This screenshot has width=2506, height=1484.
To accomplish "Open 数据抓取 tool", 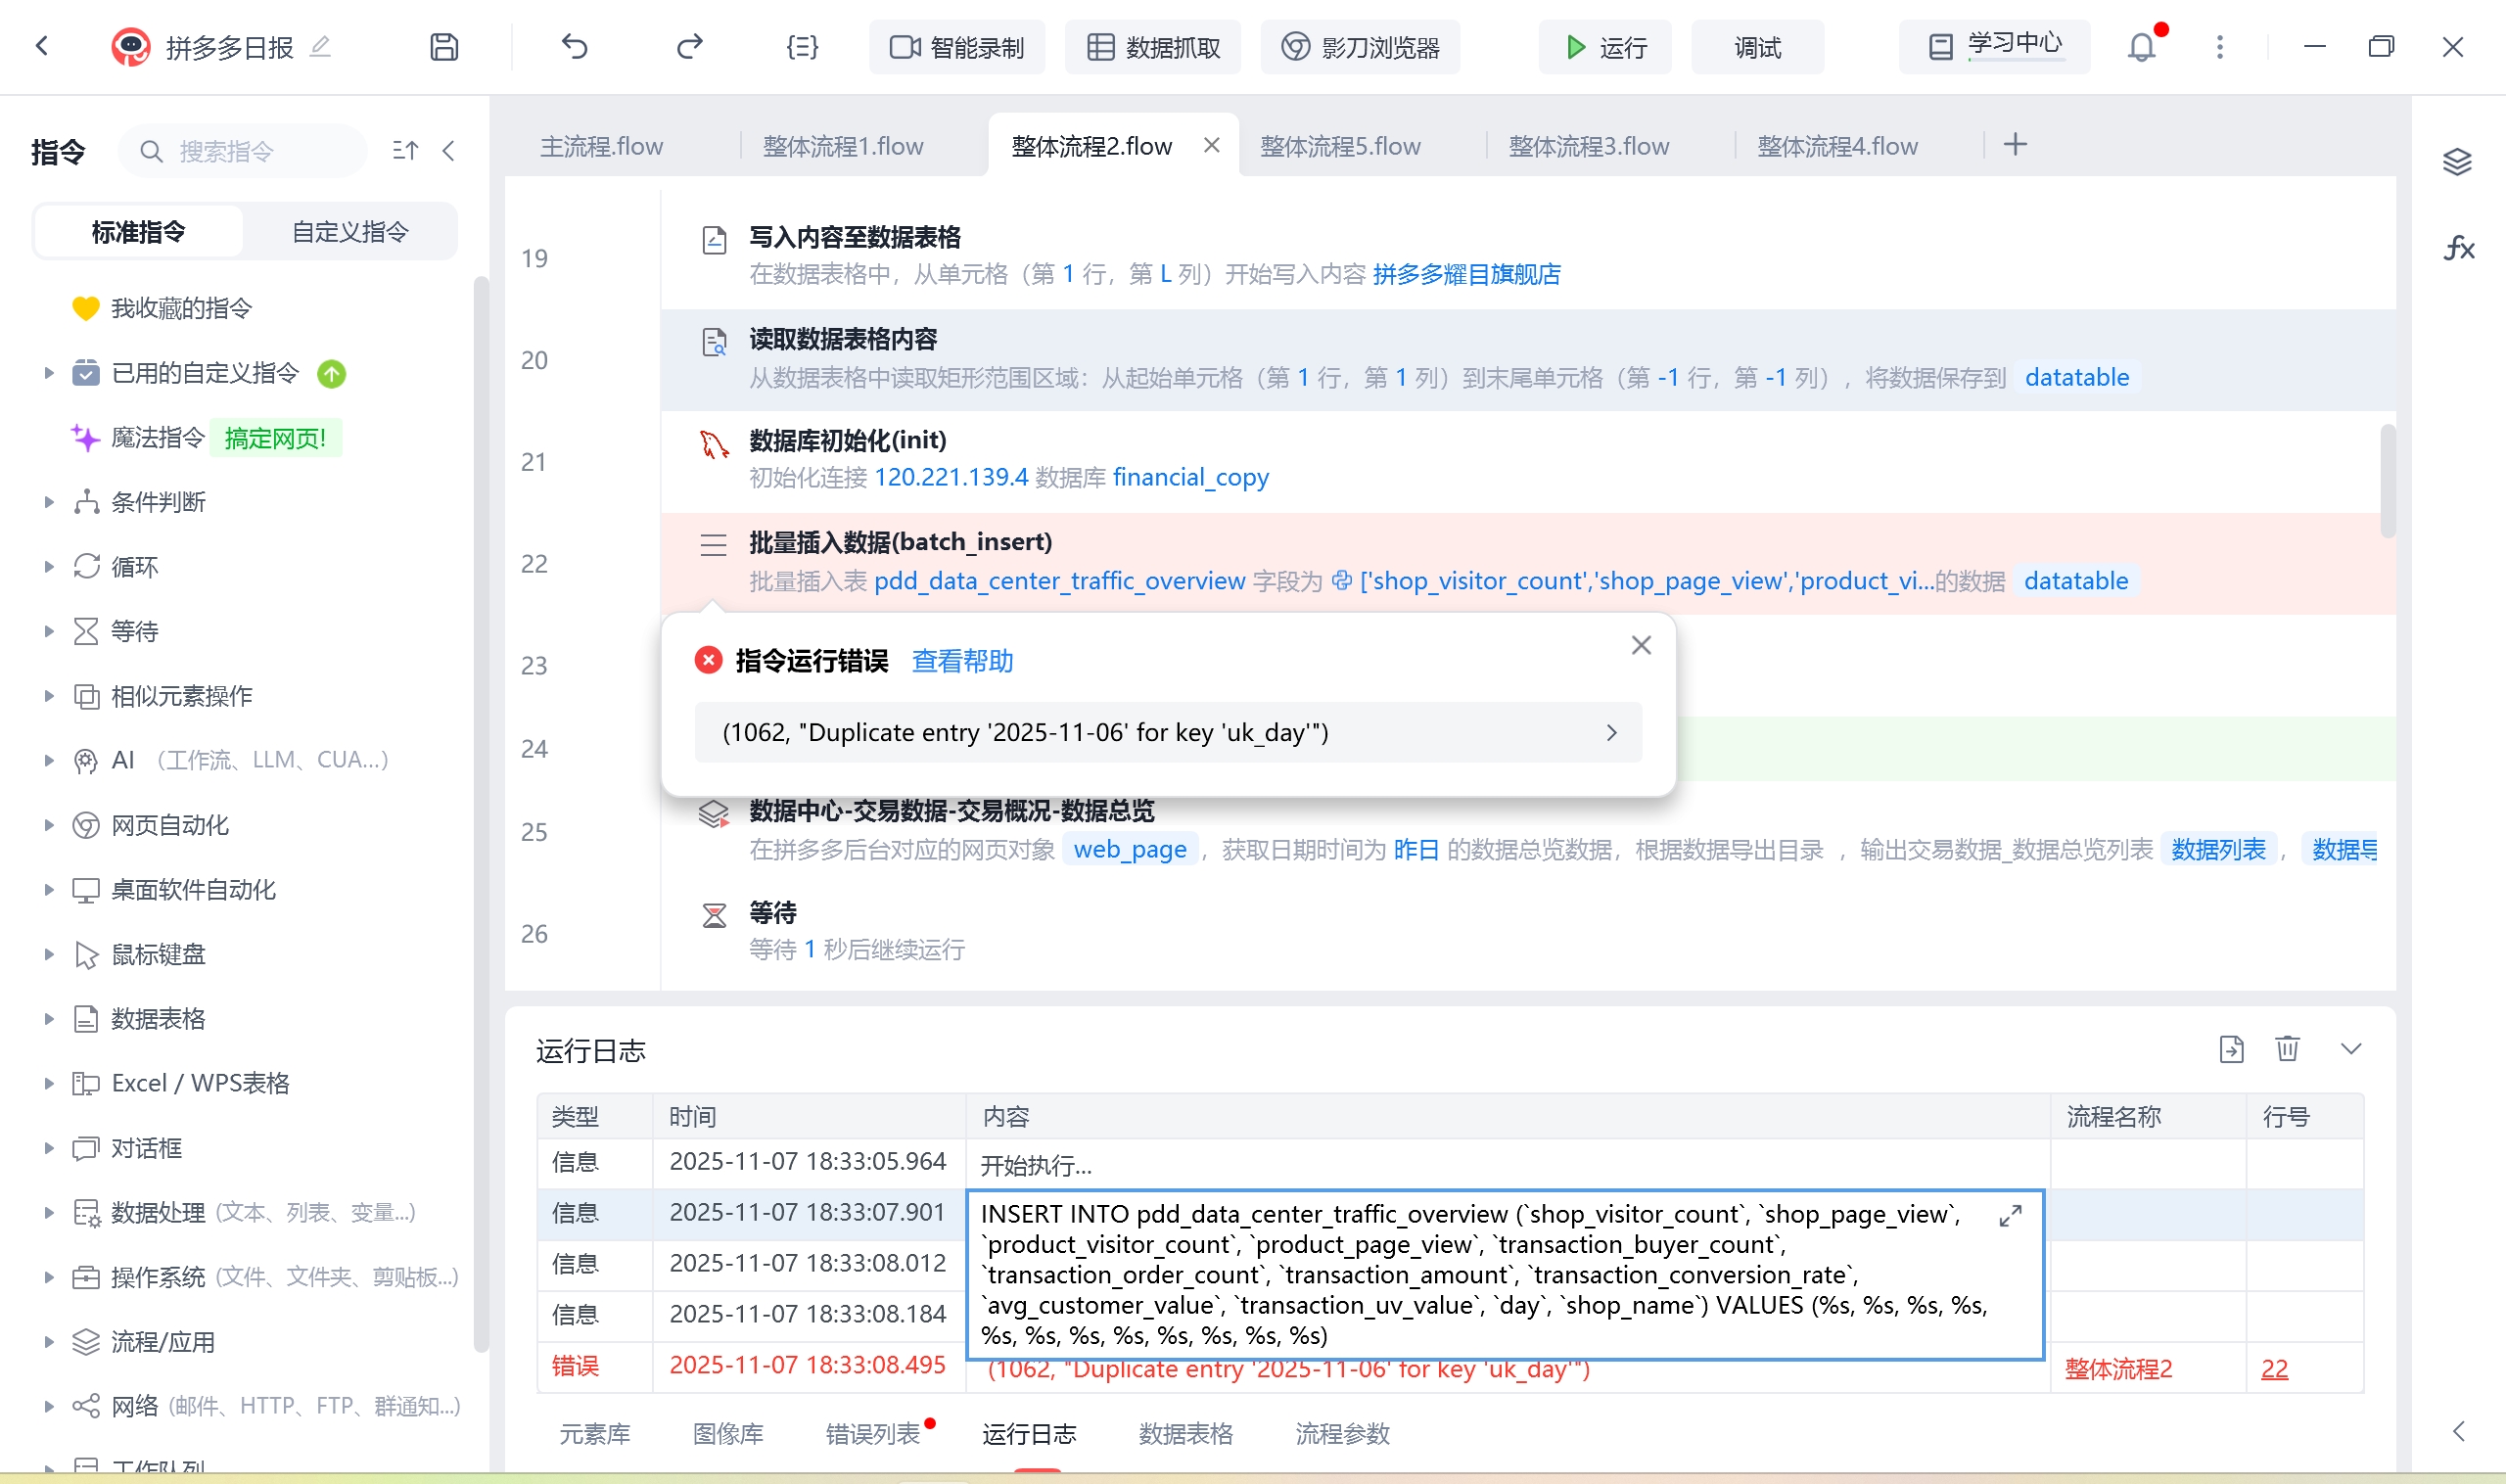I will tap(1152, 47).
